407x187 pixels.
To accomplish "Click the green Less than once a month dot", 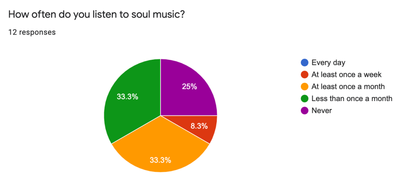I will [x=305, y=98].
